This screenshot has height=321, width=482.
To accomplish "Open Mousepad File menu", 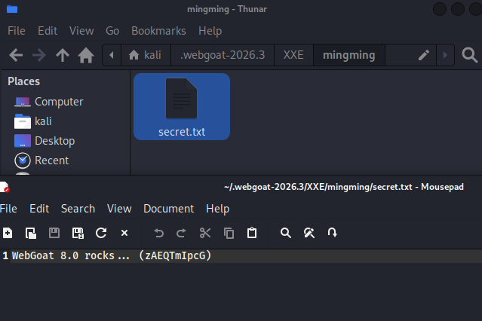I will (8, 209).
